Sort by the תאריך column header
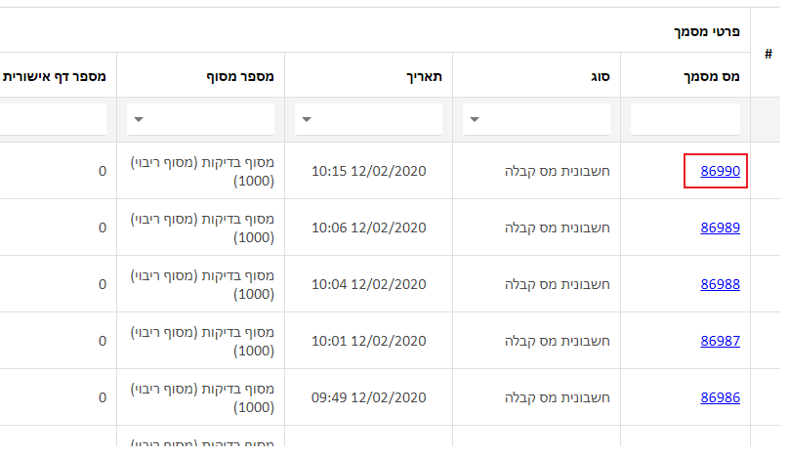 pos(424,76)
